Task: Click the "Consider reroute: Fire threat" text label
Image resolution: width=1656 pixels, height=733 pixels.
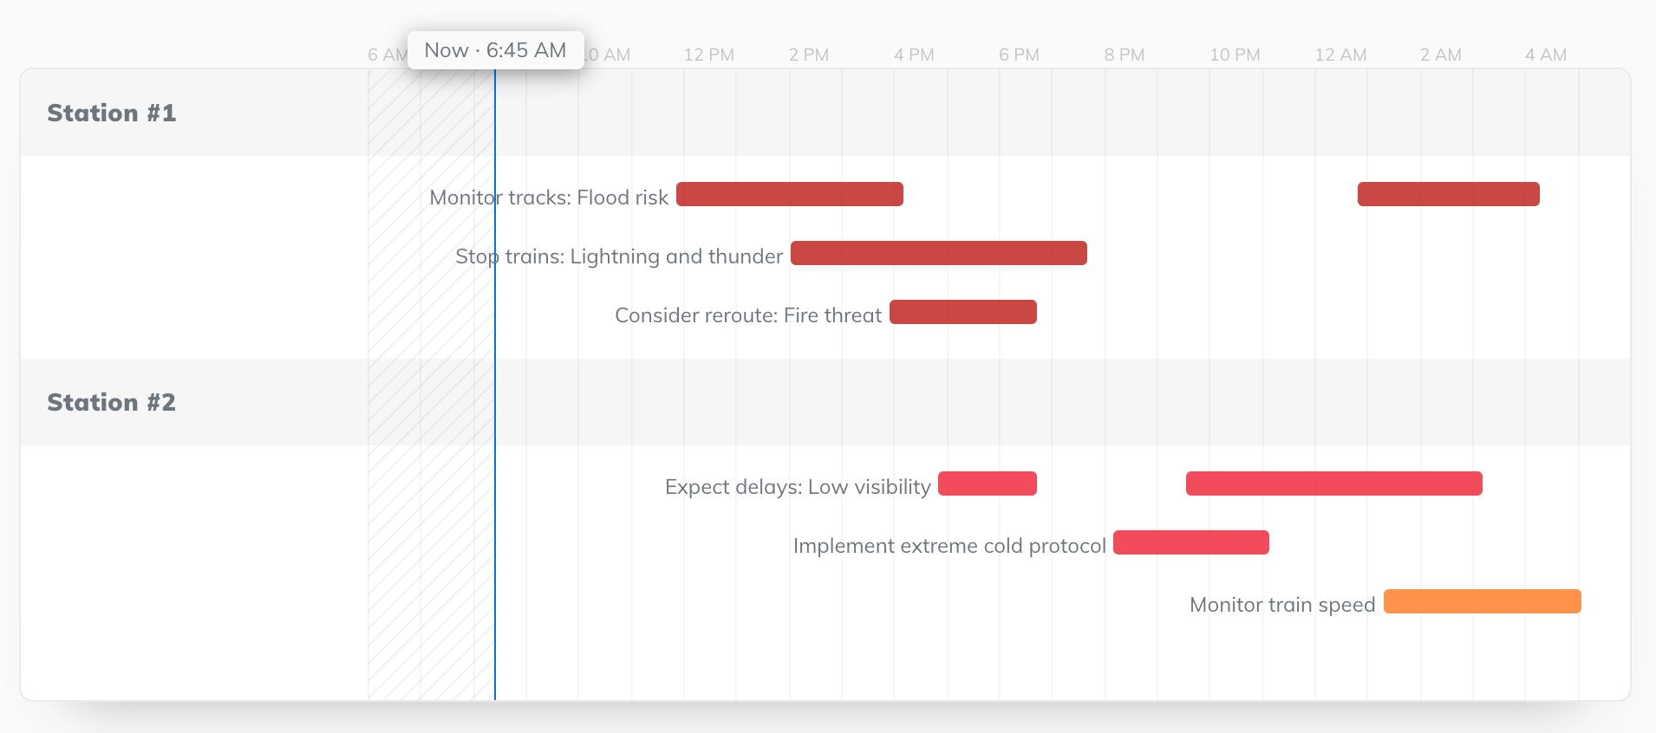Action: pyautogui.click(x=747, y=315)
